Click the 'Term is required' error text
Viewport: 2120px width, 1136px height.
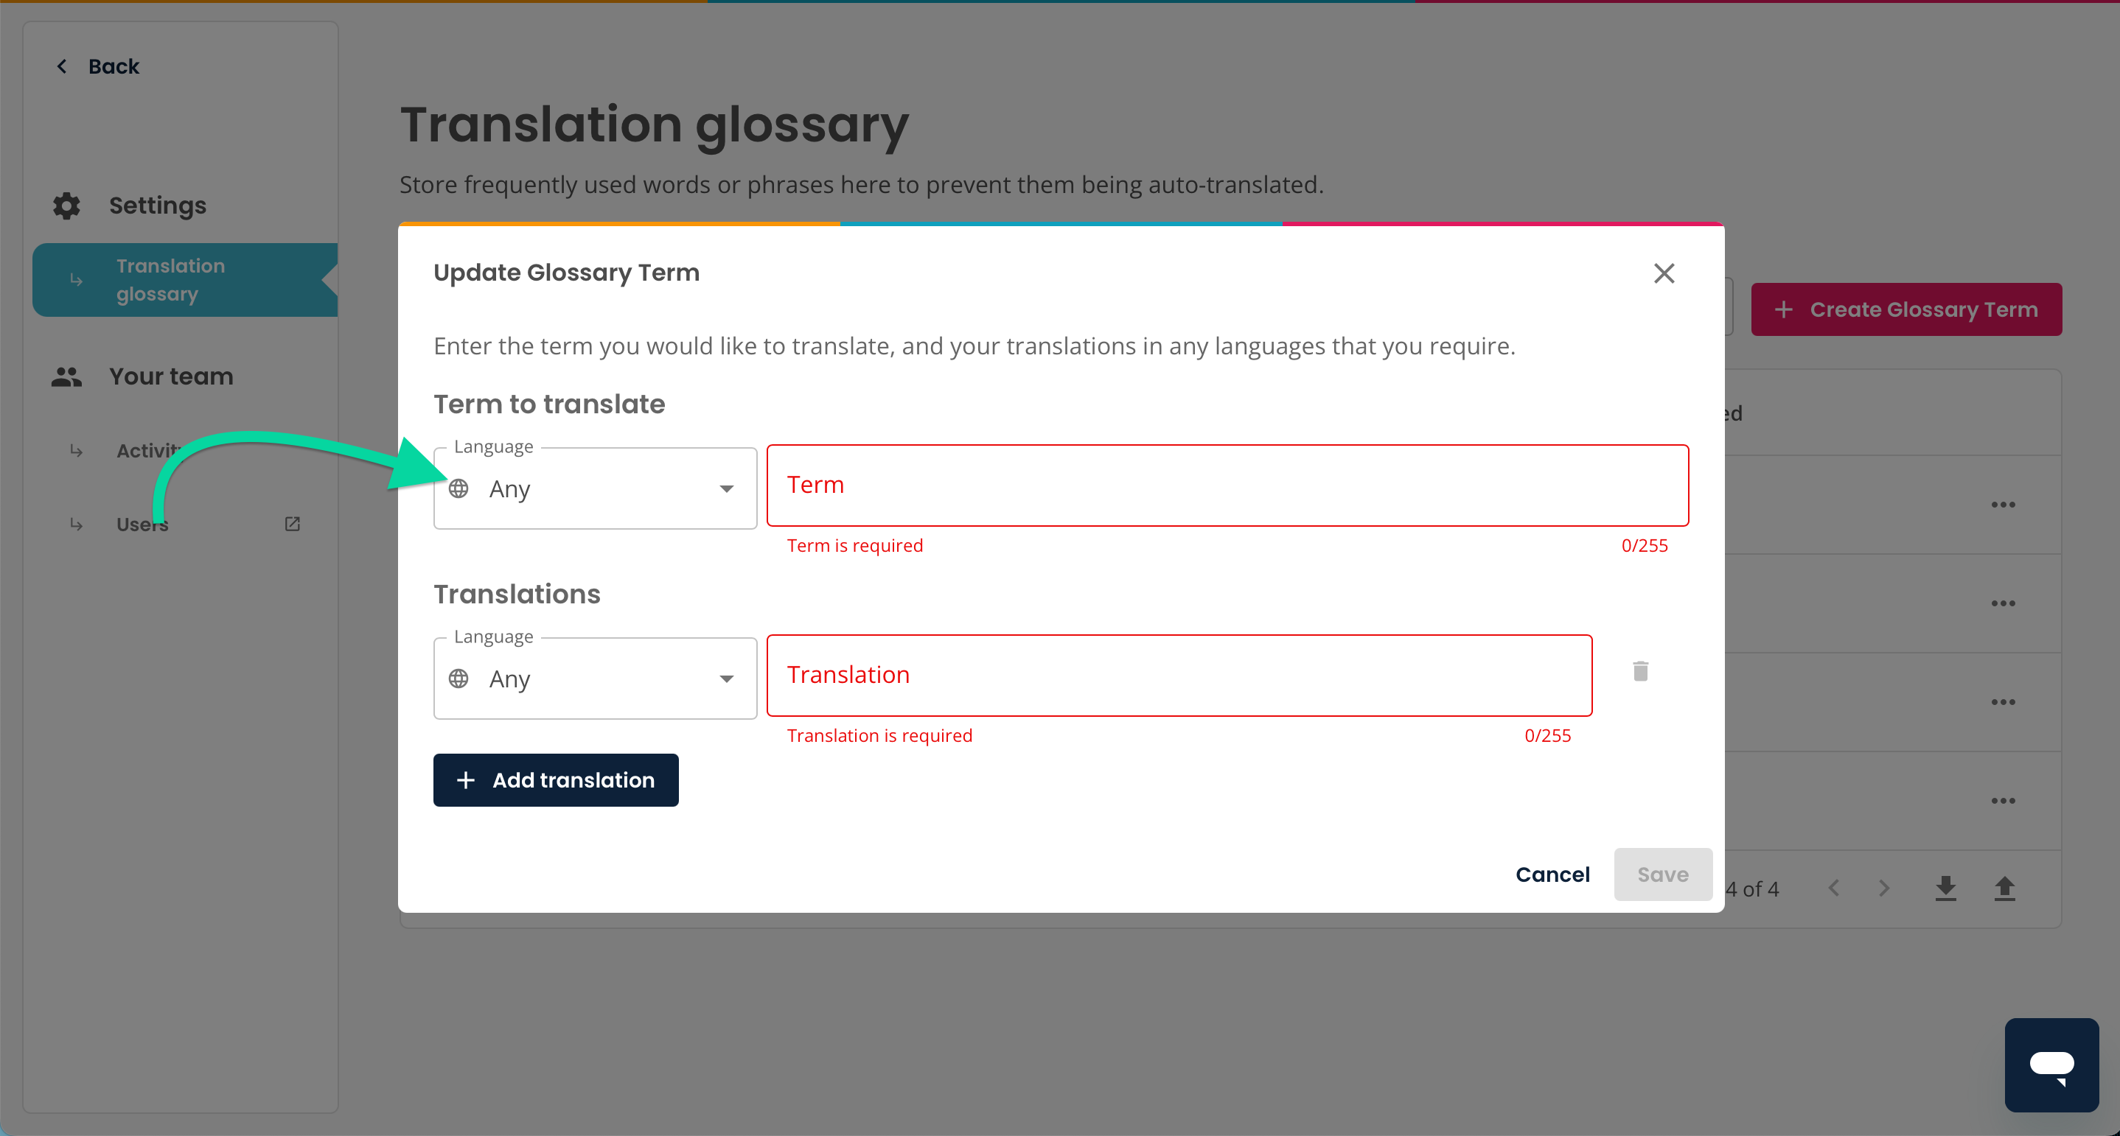click(854, 545)
